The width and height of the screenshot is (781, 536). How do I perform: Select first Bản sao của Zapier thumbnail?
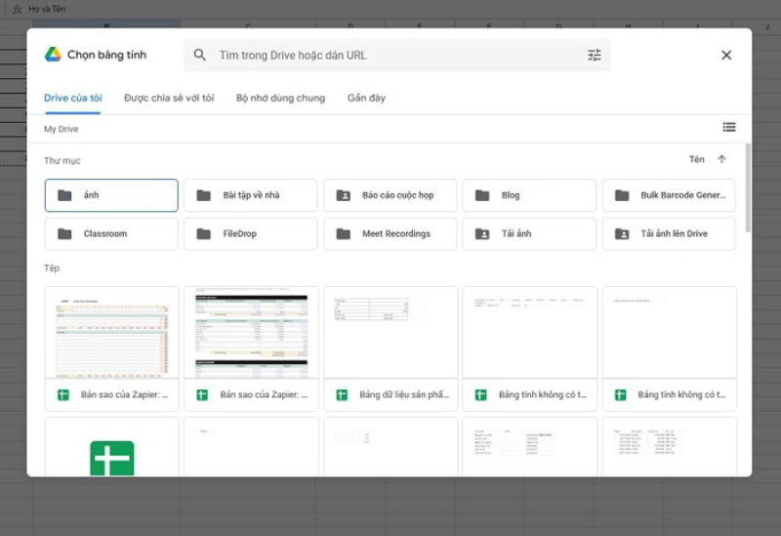point(111,332)
